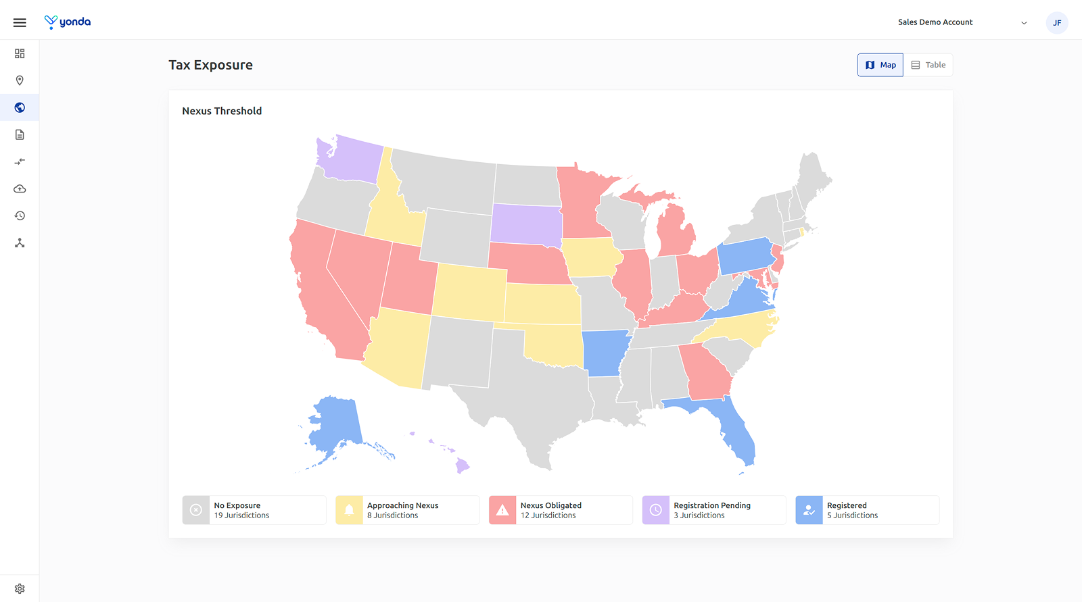
Task: Open the hamburger navigation menu
Action: [20, 22]
